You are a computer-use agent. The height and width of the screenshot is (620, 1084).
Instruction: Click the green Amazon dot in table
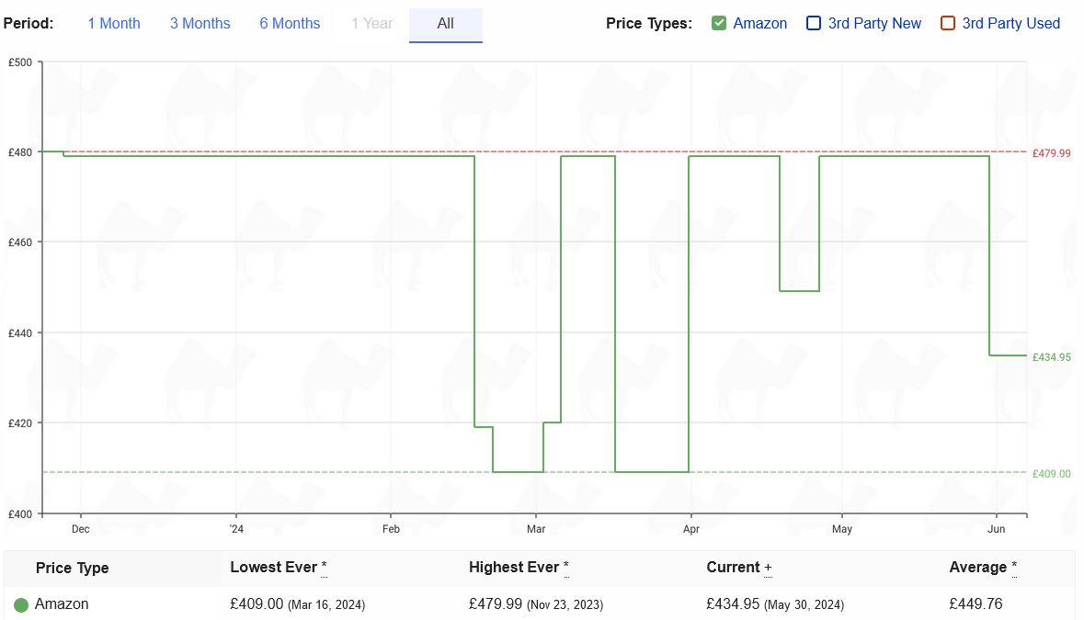(21, 605)
